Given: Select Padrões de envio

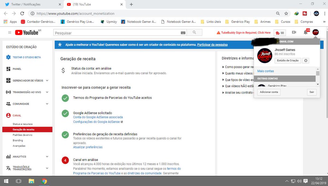Looking at the screenshot, I should pos(22,135).
